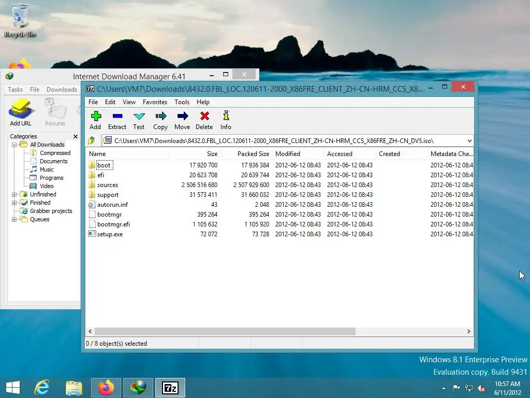Screen dimensions: 530x398
Task: Open the Edit menu in 7-Zip
Action: point(110,102)
